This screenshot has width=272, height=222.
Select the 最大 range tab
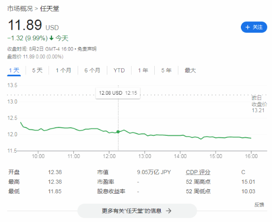[190, 70]
